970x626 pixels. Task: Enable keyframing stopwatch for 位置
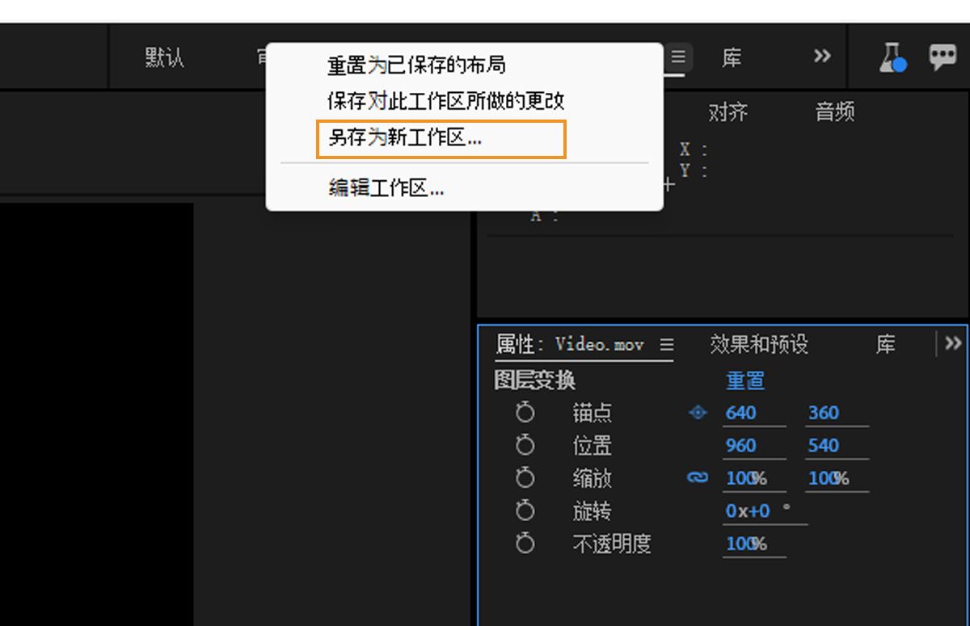coord(525,445)
